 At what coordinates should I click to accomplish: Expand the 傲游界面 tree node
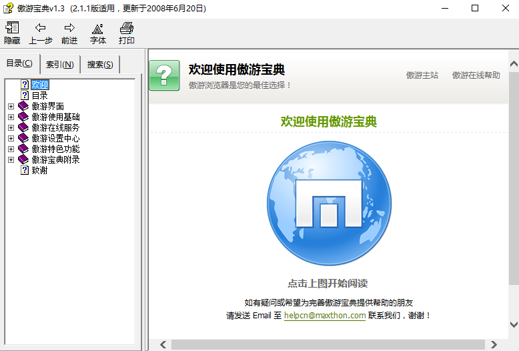pyautogui.click(x=11, y=106)
